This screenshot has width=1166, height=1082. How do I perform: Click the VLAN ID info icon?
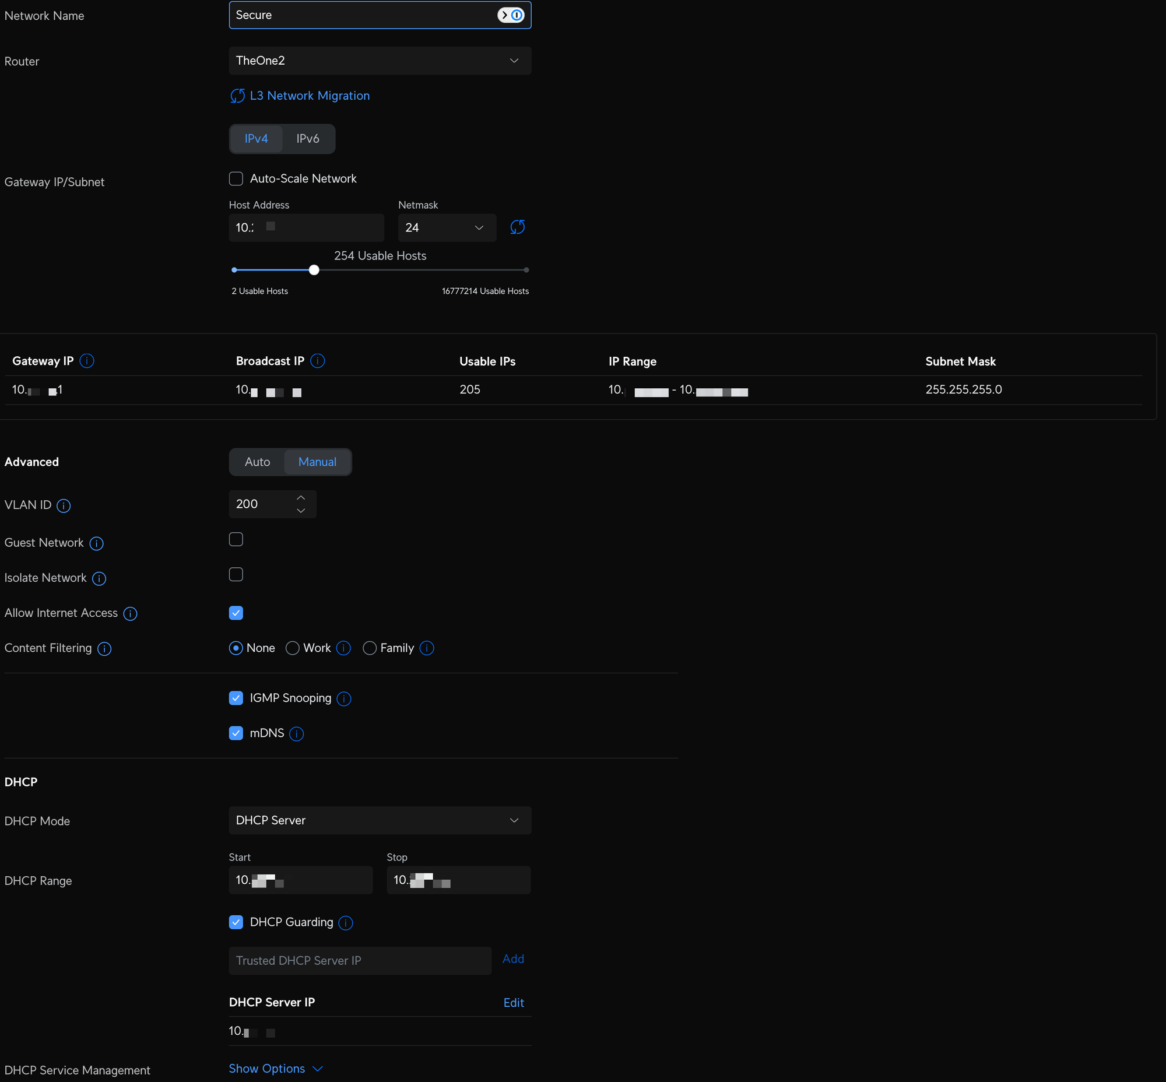(x=64, y=505)
